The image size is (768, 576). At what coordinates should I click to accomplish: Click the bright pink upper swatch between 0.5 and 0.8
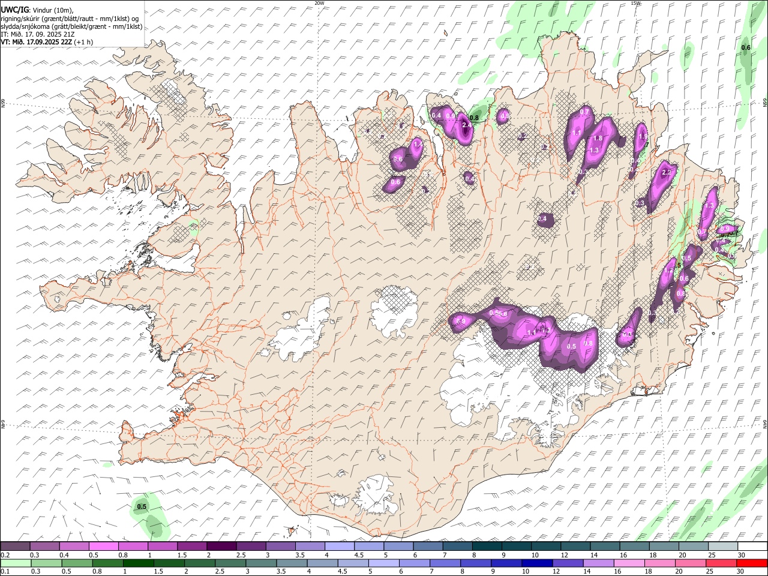tap(104, 547)
